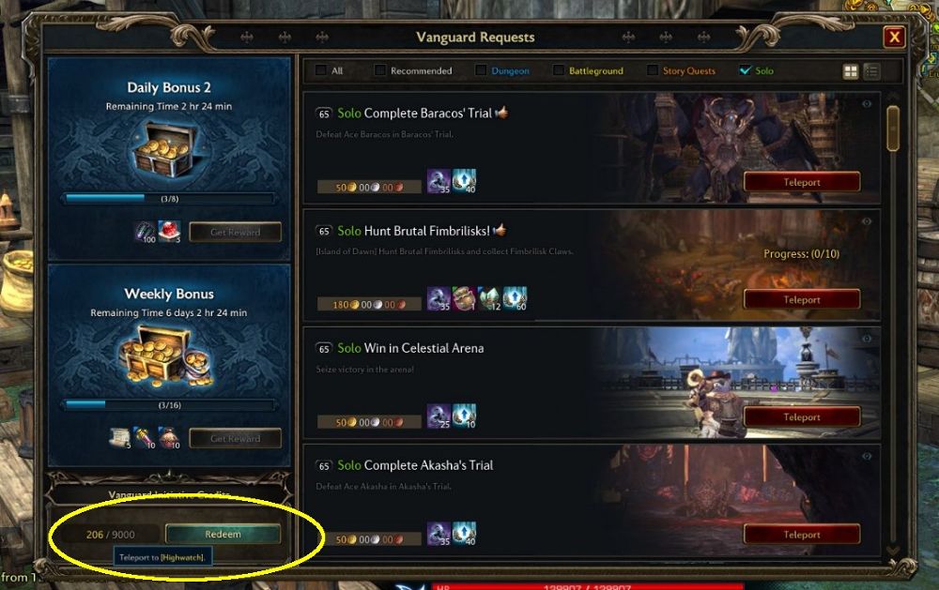Click scroll reward icon in Weekly Bonus
939x590 pixels.
120,437
